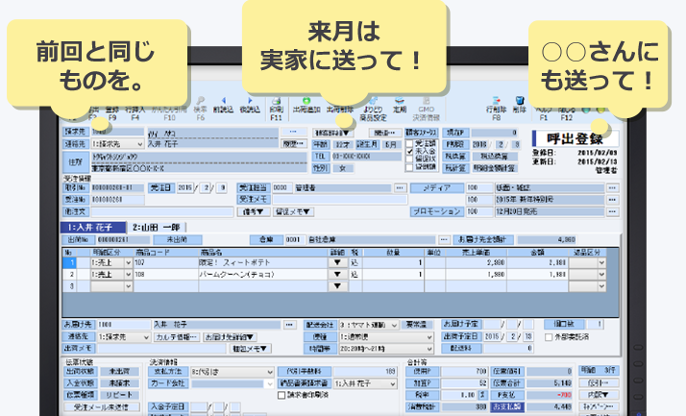Toggle the 未入金 status checkbox
Image resolution: width=686 pixels, height=416 pixels.
pos(409,152)
